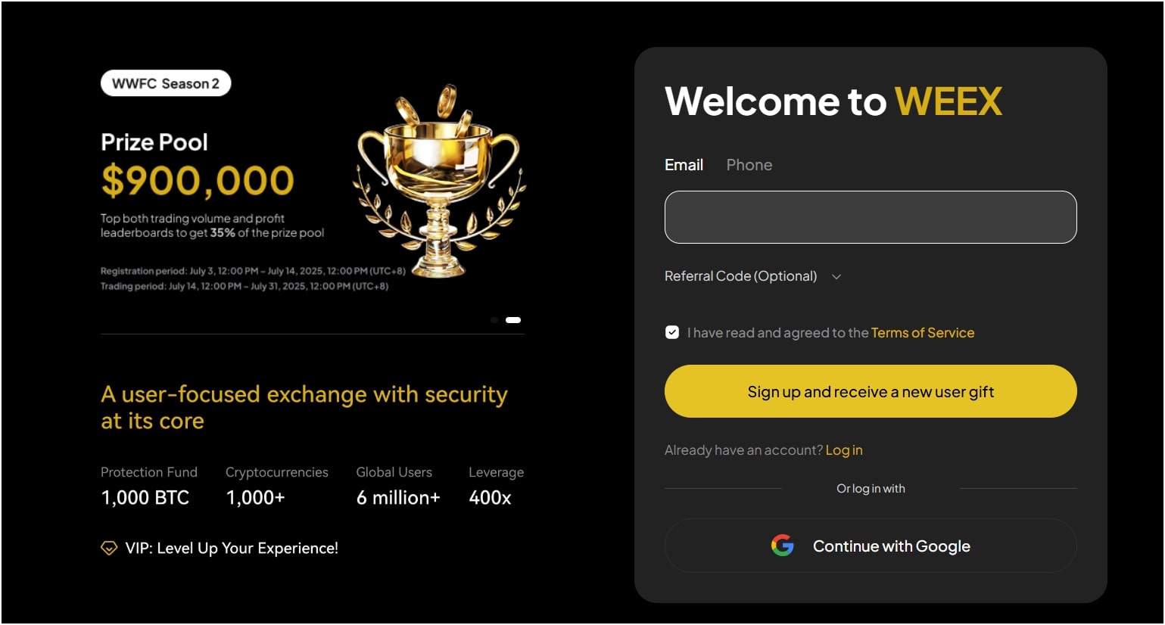Open the WWFC Season 2 badge

click(166, 83)
